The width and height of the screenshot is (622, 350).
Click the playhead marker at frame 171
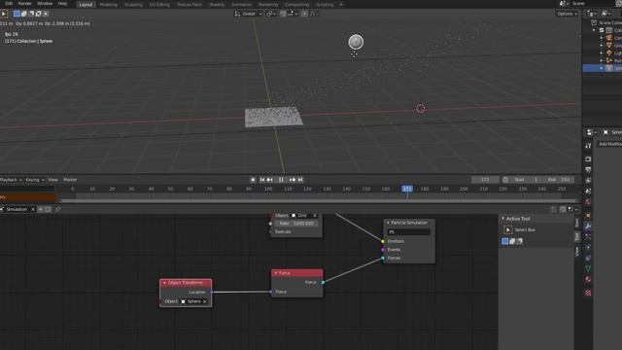coord(407,189)
